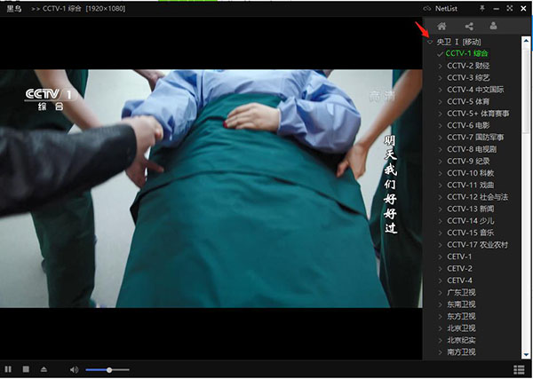Select CCTV-6 电影 channel
This screenshot has height=379, width=533.
tap(465, 125)
